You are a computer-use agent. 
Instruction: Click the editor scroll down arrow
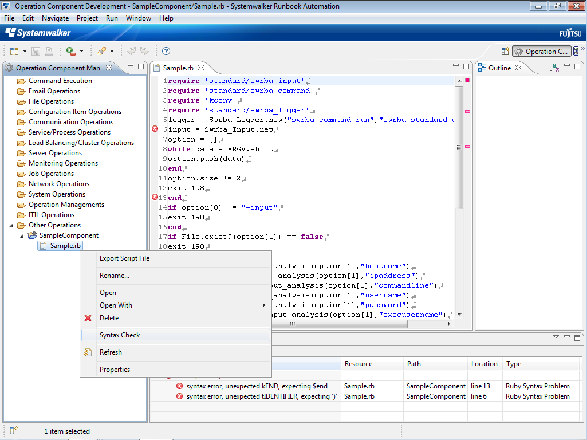coord(459,315)
